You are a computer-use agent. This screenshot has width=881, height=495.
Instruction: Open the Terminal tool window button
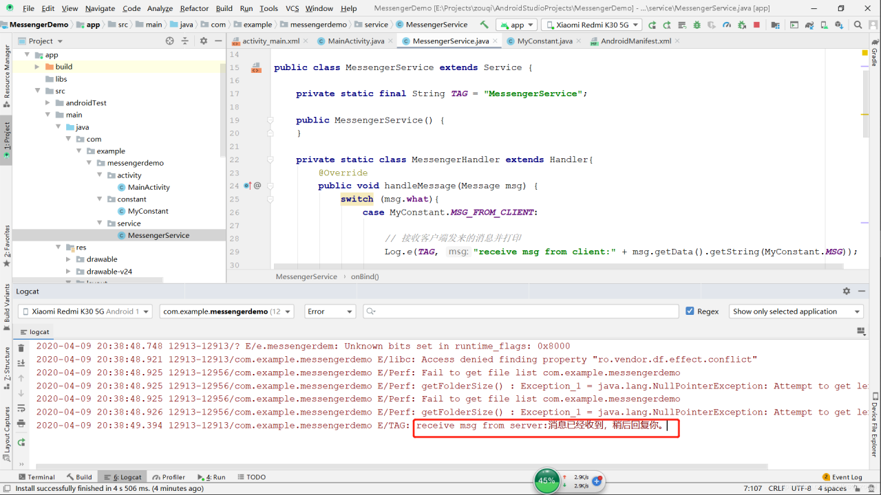pyautogui.click(x=36, y=477)
